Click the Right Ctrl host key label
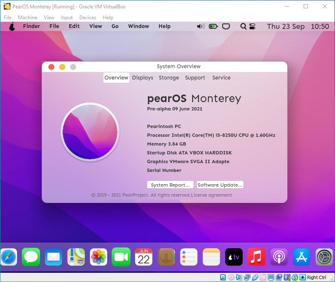 [317, 277]
